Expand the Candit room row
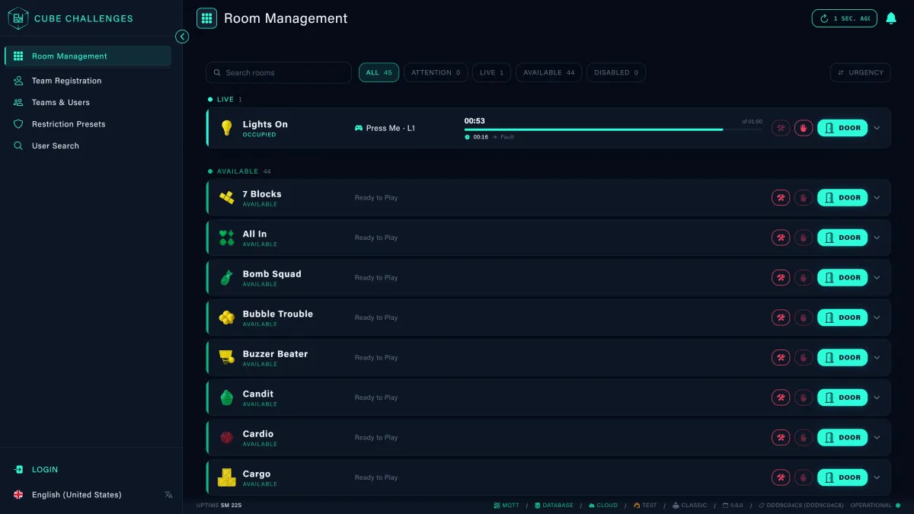Image resolution: width=914 pixels, height=514 pixels. pyautogui.click(x=877, y=397)
